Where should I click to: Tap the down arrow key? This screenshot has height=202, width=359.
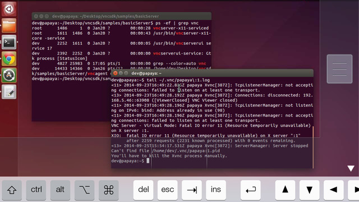(x=310, y=190)
